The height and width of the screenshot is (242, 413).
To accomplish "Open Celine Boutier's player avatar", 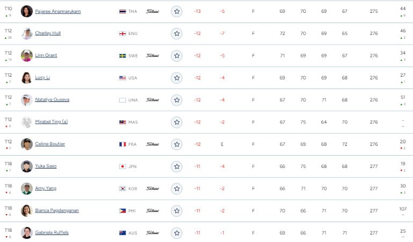I will [x=27, y=144].
